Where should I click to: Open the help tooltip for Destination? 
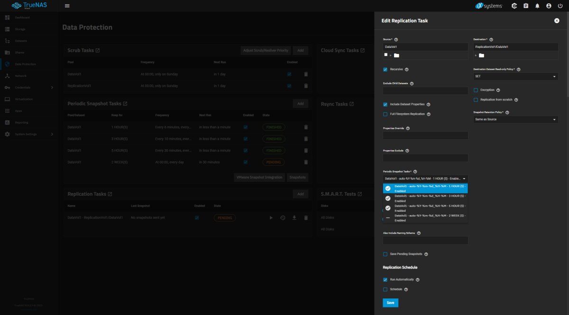(x=491, y=39)
